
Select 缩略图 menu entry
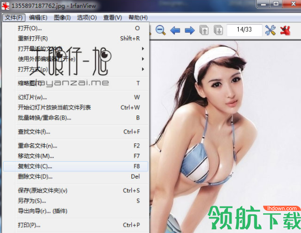[x=76, y=83]
